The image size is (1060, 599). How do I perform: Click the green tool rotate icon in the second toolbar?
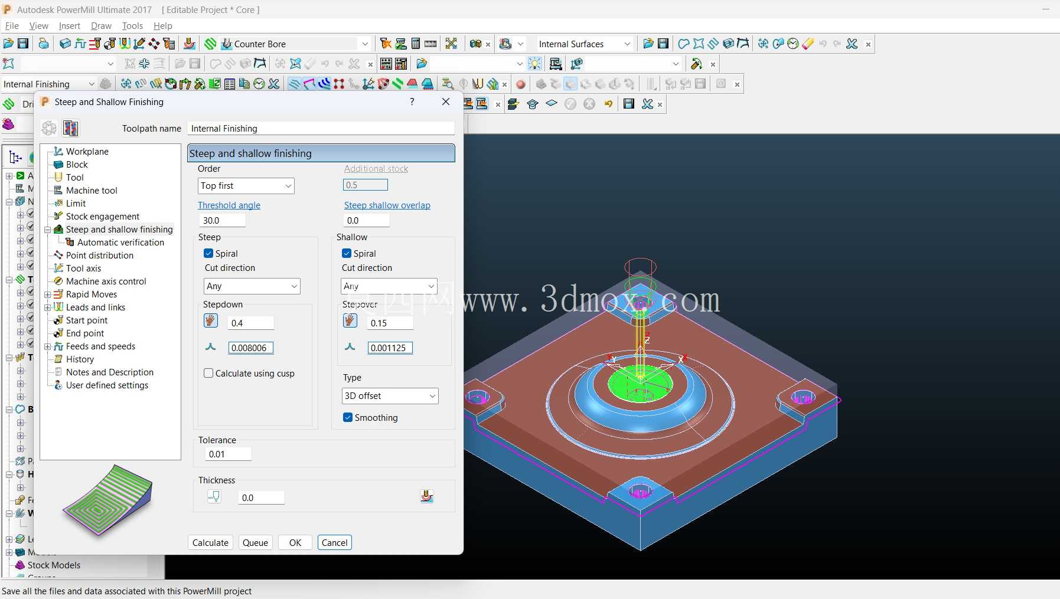click(x=696, y=64)
